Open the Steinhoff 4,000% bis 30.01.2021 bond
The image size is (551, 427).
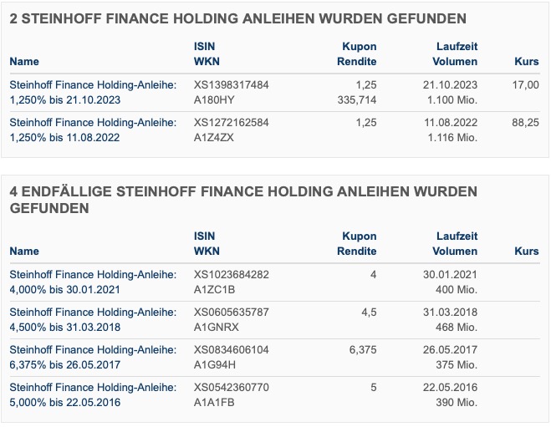point(93,282)
